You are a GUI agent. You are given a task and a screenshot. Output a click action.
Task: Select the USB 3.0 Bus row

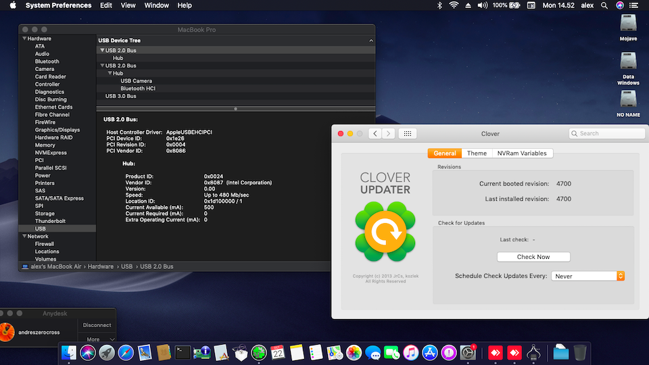coord(236,96)
